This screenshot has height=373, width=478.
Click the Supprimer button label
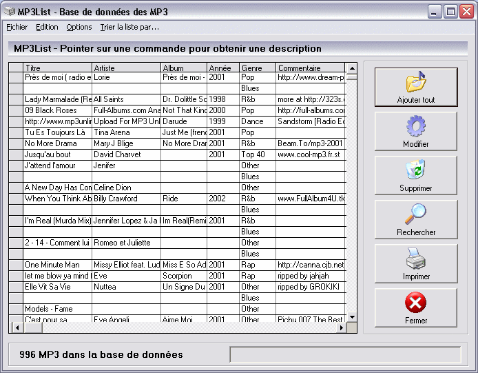pyautogui.click(x=416, y=188)
